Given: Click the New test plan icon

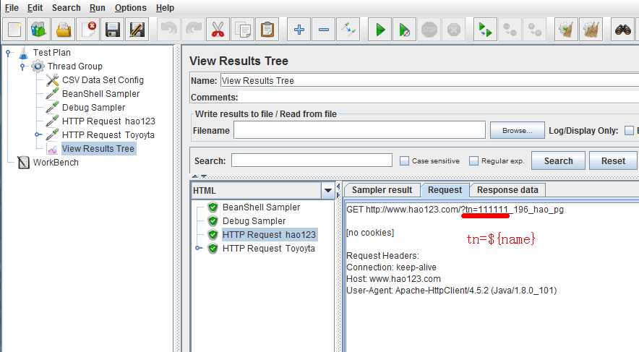Looking at the screenshot, I should [x=14, y=30].
